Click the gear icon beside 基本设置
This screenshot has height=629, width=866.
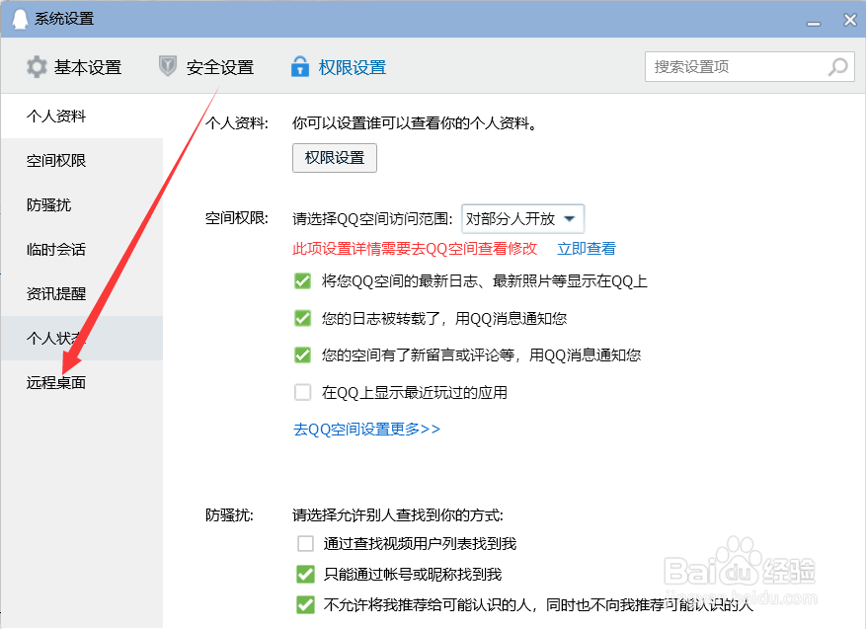(37, 66)
